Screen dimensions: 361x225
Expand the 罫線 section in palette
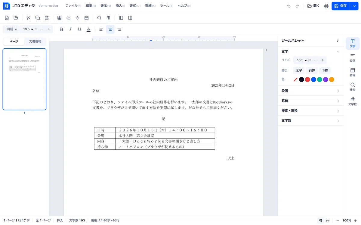coord(311,101)
